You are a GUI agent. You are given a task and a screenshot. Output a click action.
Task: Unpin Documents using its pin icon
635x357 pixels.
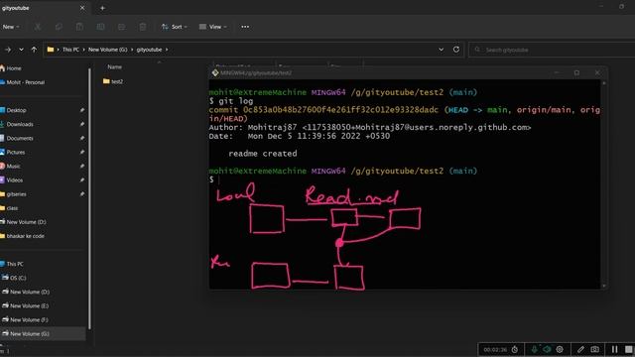[82, 138]
